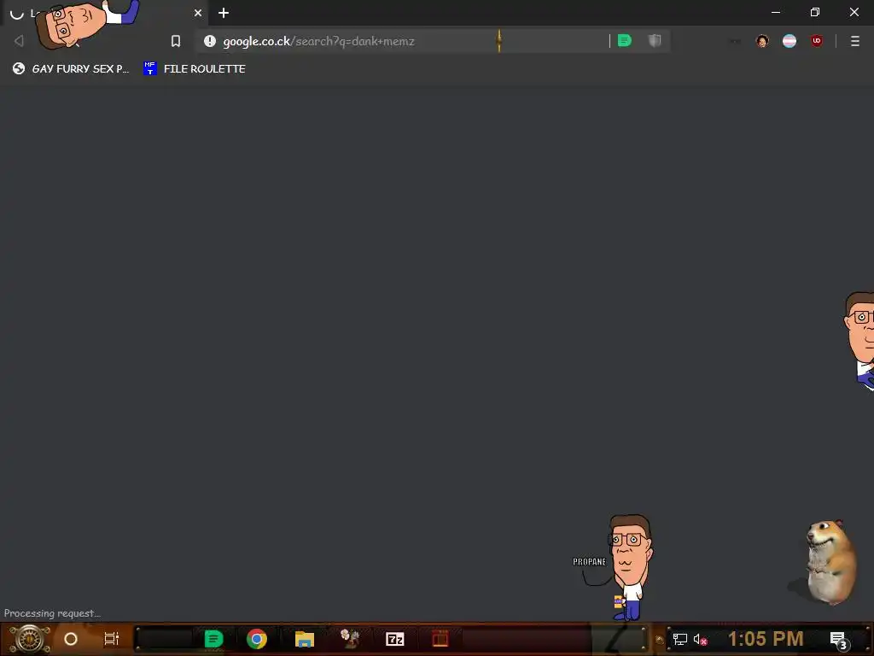Minimize the browser window
The height and width of the screenshot is (656, 874).
[775, 12]
